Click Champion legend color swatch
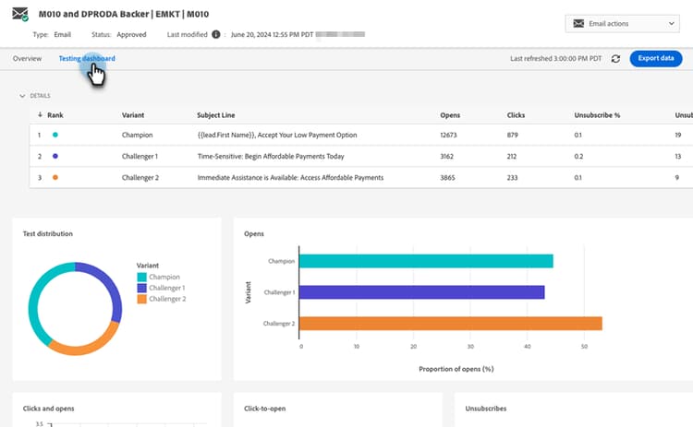This screenshot has width=693, height=427. (x=141, y=277)
